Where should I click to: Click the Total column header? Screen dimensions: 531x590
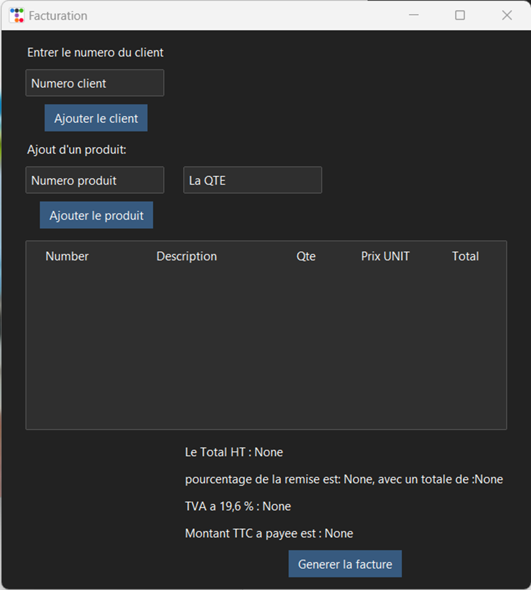(x=465, y=256)
